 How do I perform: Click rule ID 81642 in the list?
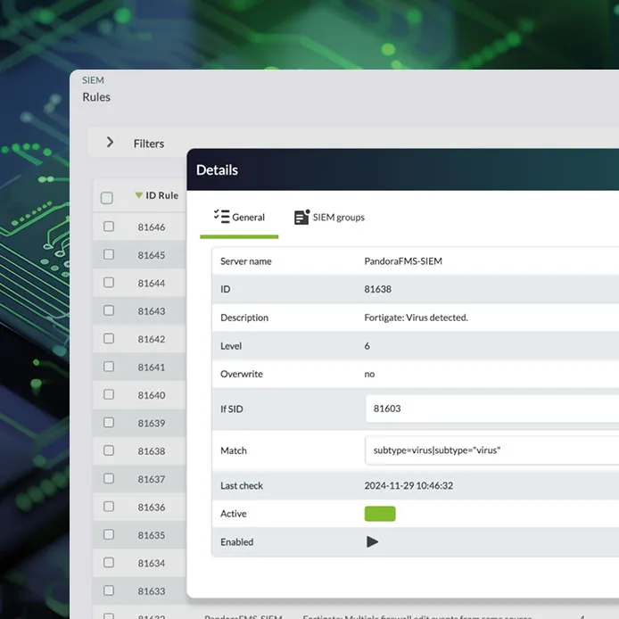(x=152, y=340)
